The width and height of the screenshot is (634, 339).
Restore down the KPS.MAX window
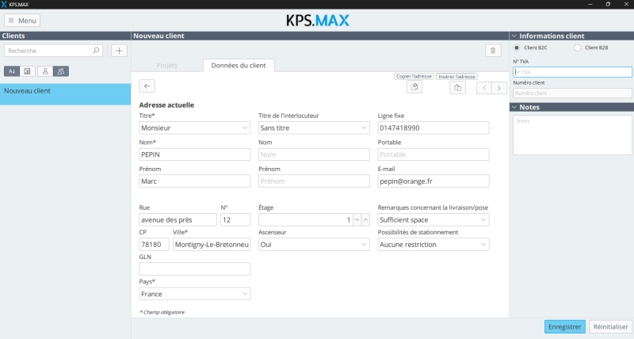tap(608, 4)
